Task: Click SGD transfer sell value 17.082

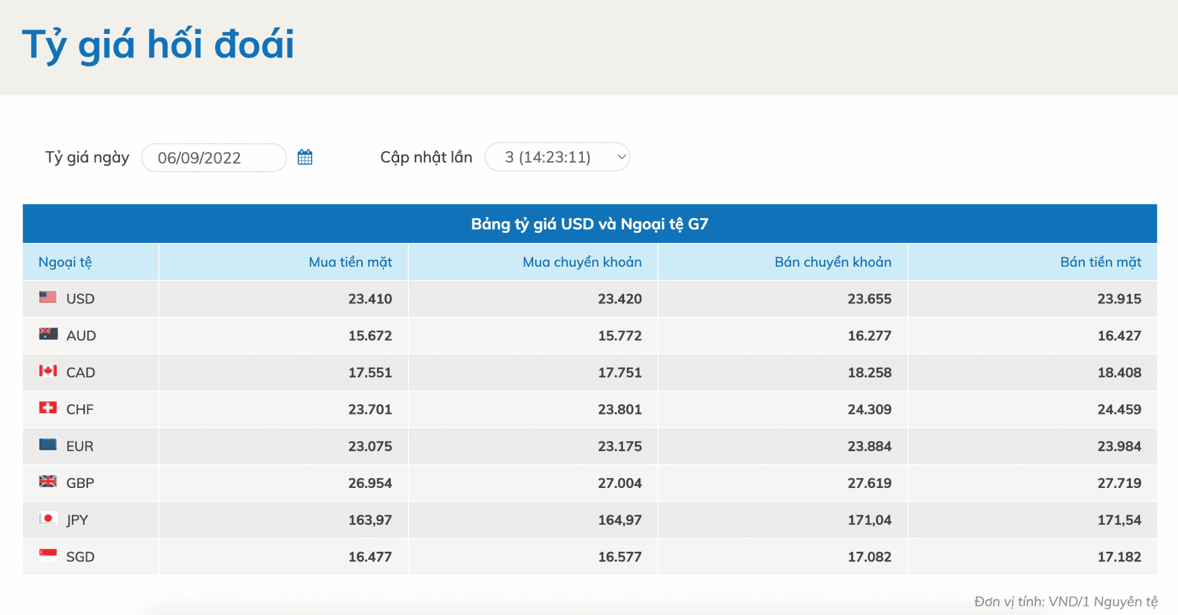Action: 869,557
